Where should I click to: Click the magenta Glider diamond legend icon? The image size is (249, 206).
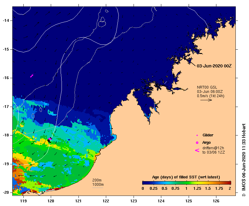coord(197,135)
